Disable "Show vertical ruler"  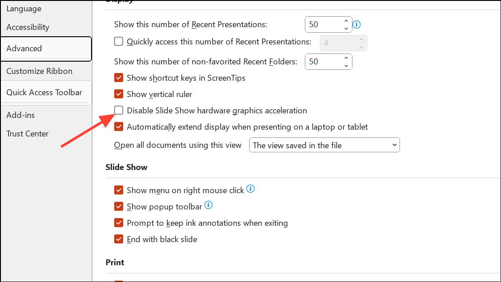point(118,94)
